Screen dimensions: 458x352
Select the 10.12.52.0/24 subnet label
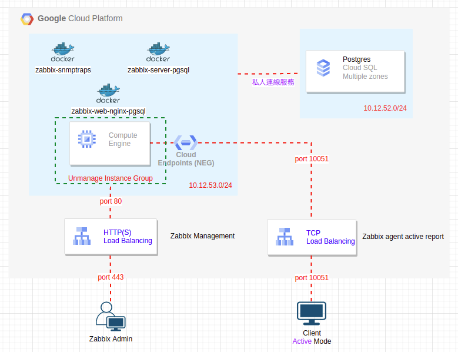coord(385,108)
